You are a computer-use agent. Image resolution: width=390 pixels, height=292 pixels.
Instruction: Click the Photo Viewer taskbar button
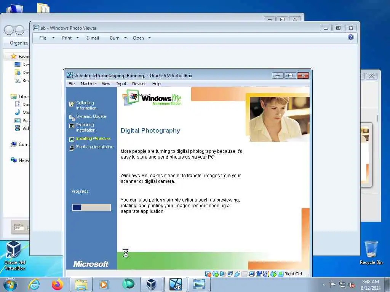pos(199,284)
